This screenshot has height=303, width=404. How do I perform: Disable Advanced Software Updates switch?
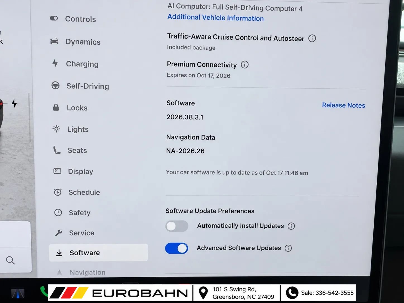click(177, 248)
